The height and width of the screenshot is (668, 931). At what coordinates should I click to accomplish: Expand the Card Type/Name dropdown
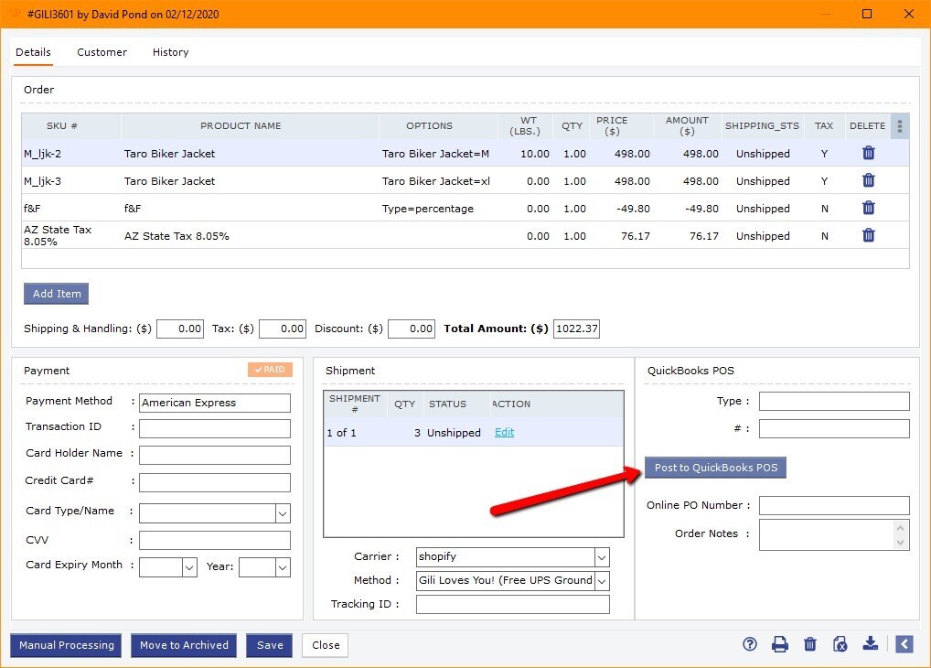[x=283, y=513]
